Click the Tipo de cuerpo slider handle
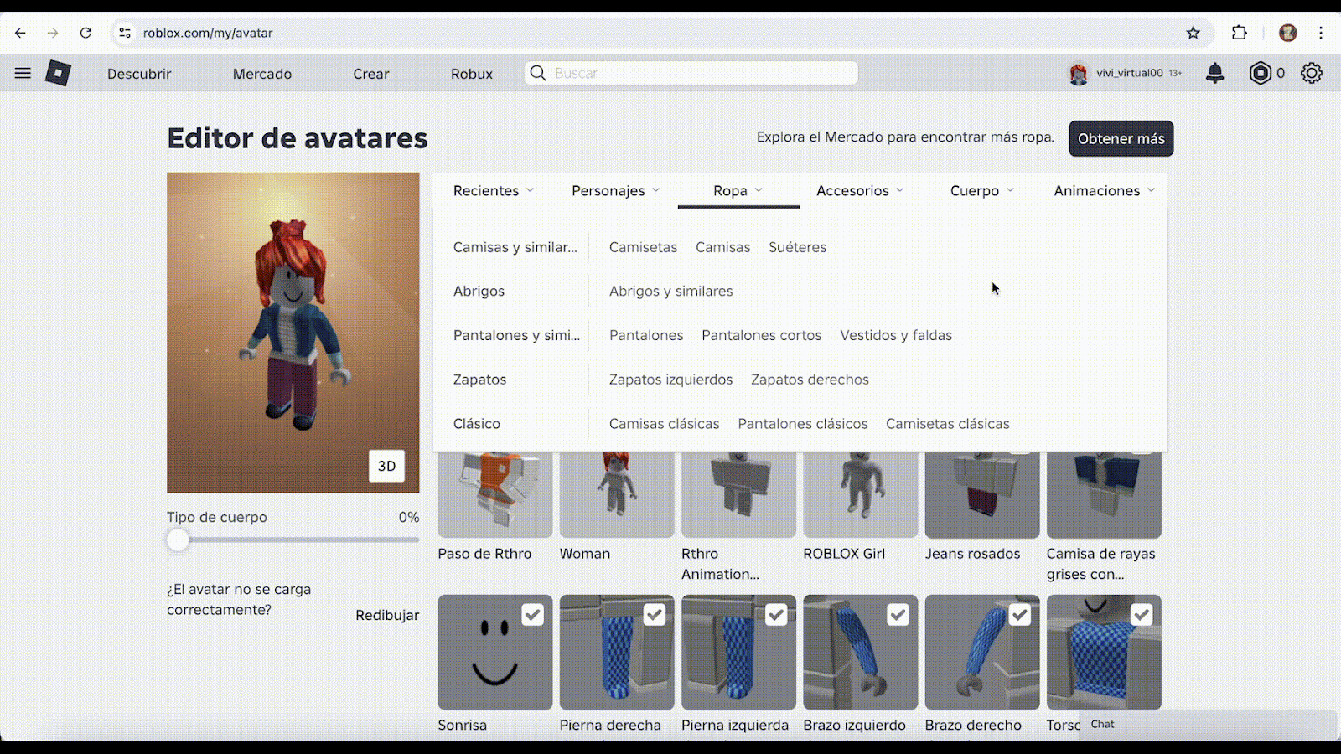 (x=178, y=540)
